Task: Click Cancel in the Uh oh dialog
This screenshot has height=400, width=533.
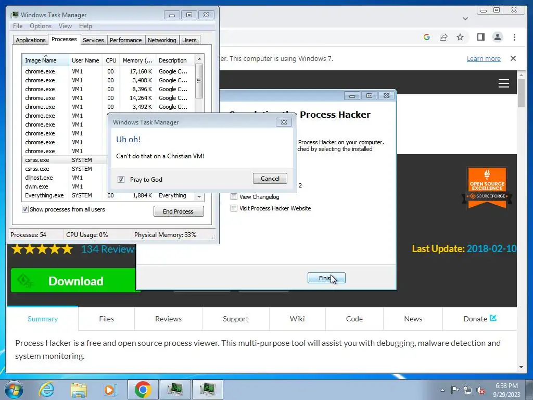Action: pos(270,179)
